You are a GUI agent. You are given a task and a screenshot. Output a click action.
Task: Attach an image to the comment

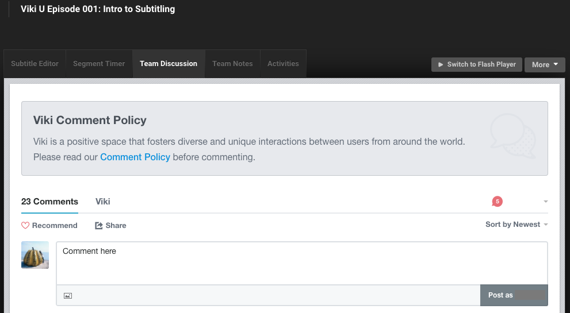68,296
